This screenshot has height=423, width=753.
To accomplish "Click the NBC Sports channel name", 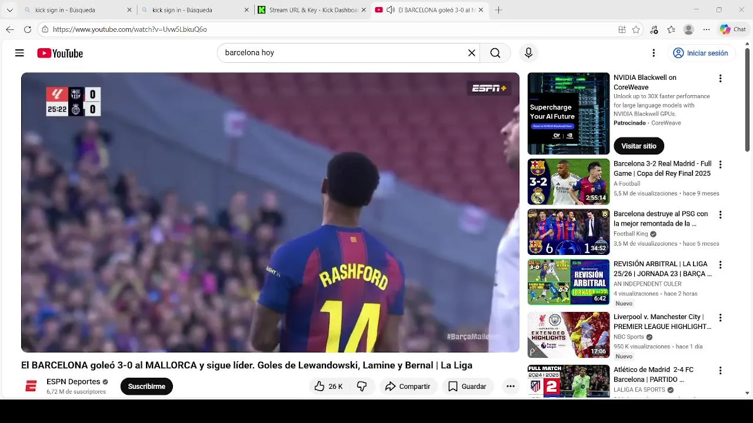I will coord(629,337).
